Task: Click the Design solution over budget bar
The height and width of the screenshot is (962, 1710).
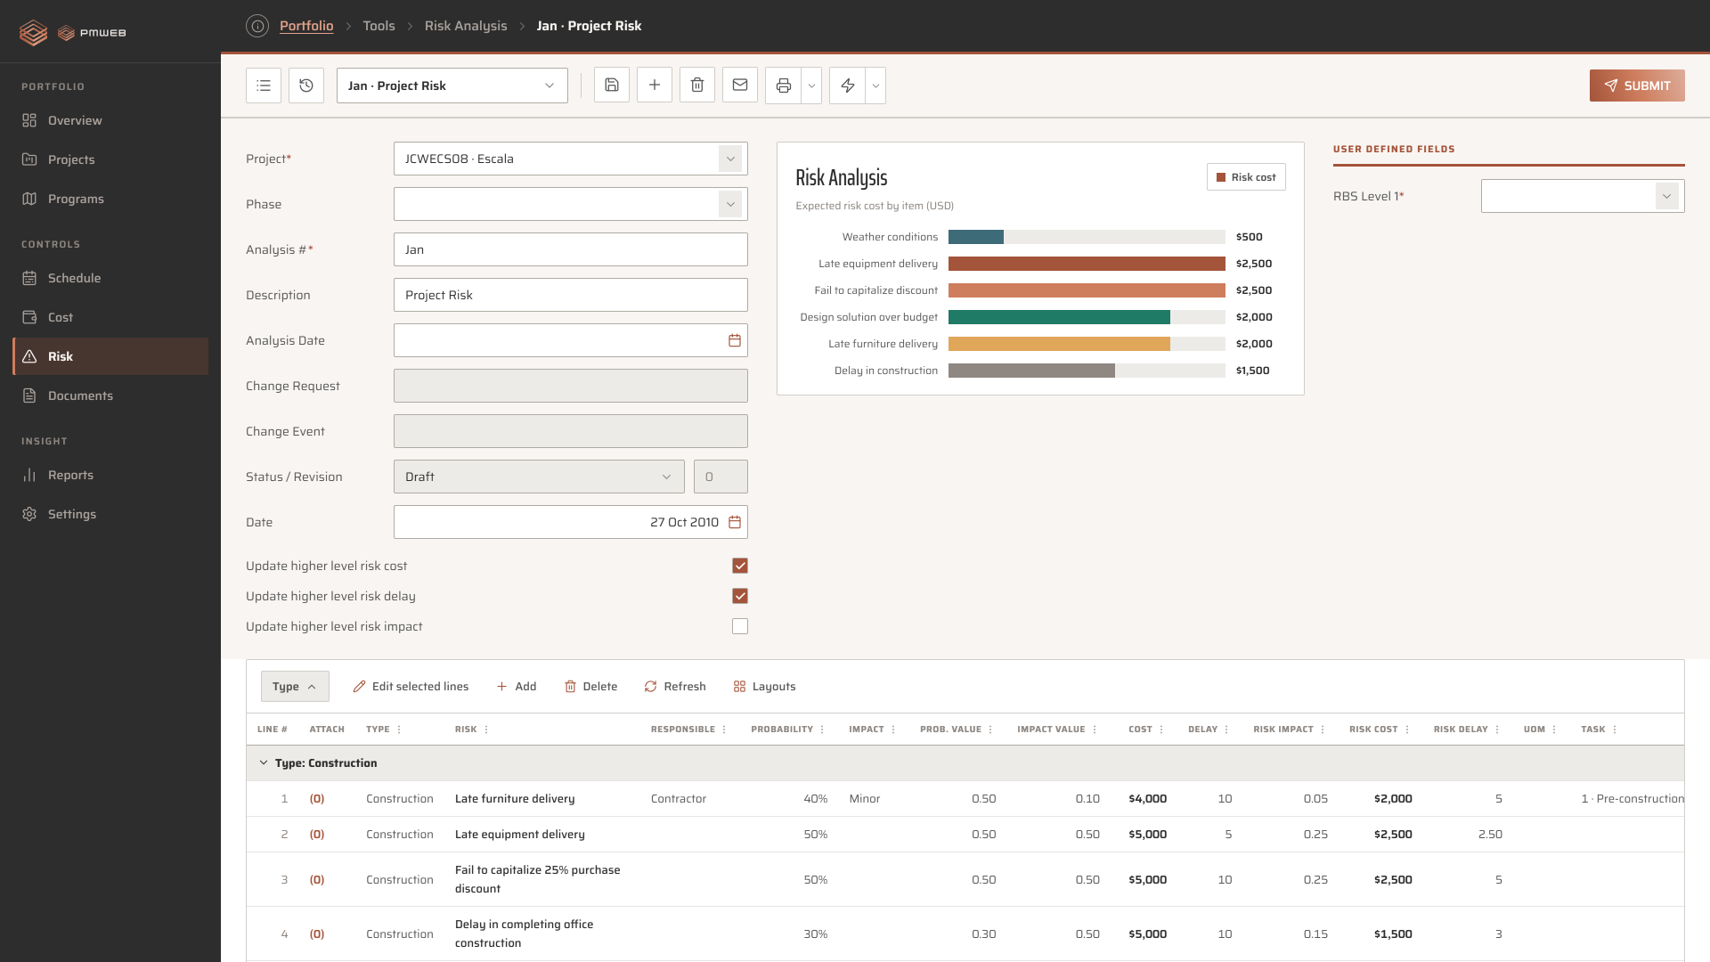Action: point(1059,317)
